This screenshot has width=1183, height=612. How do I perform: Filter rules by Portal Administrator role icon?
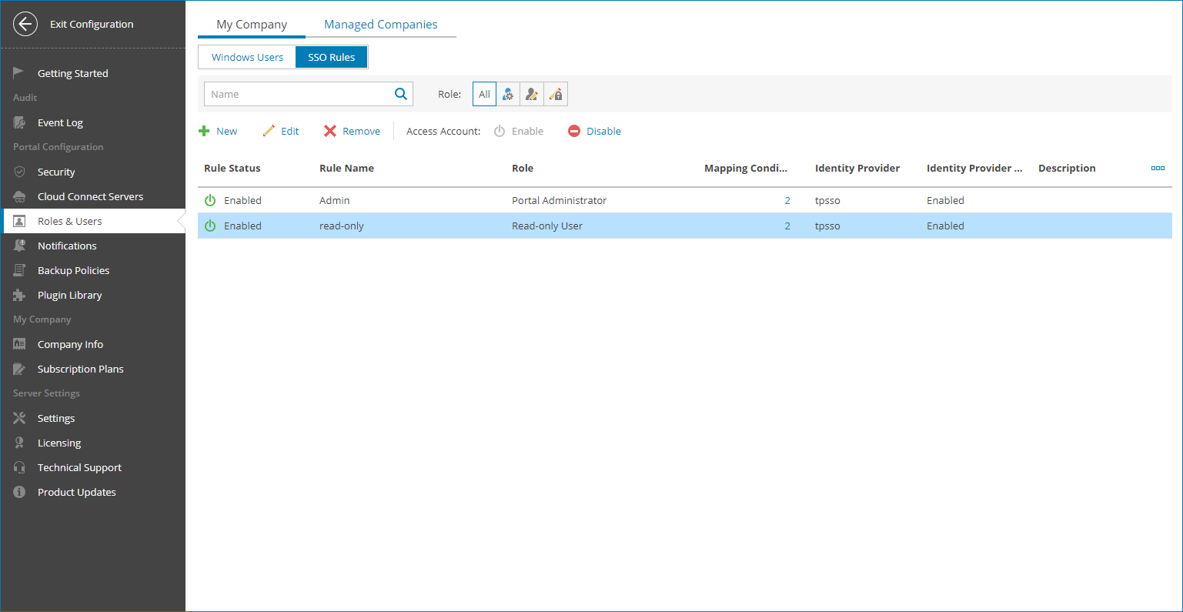click(508, 94)
